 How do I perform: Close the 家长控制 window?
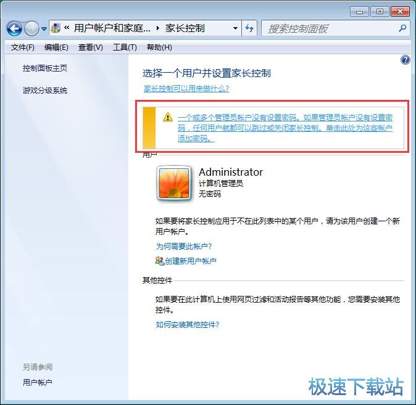[400, 12]
